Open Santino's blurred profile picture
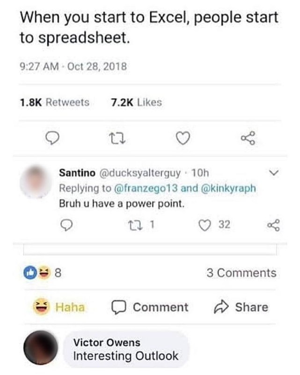The height and width of the screenshot is (375, 300). click(36, 181)
